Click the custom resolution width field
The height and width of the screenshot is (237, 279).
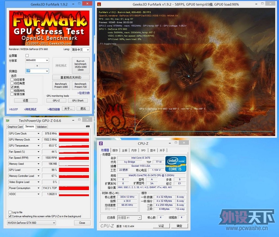[30, 65]
